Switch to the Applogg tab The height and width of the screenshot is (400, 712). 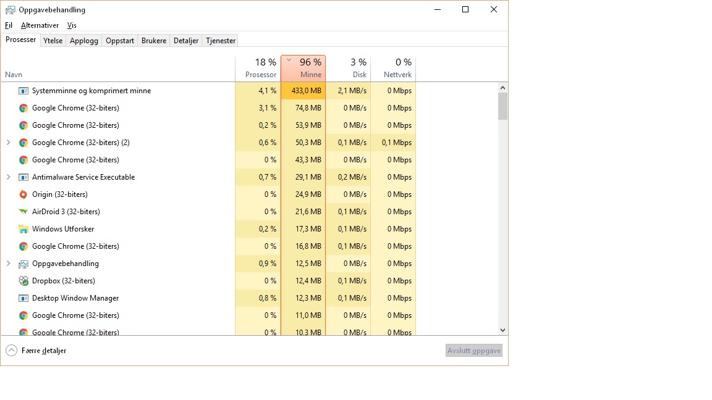84,41
